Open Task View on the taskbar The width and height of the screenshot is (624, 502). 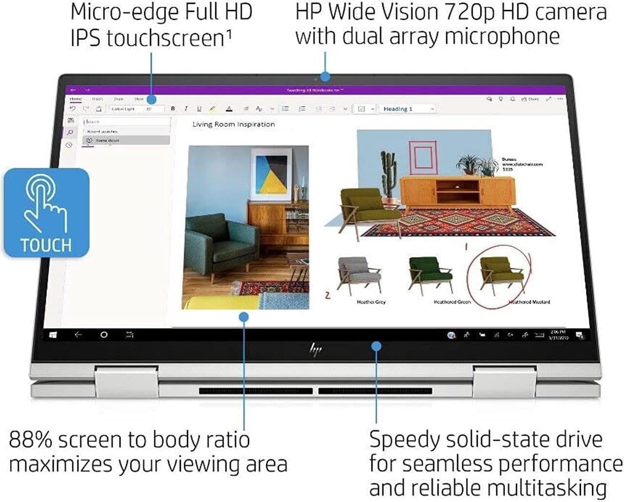(130, 335)
